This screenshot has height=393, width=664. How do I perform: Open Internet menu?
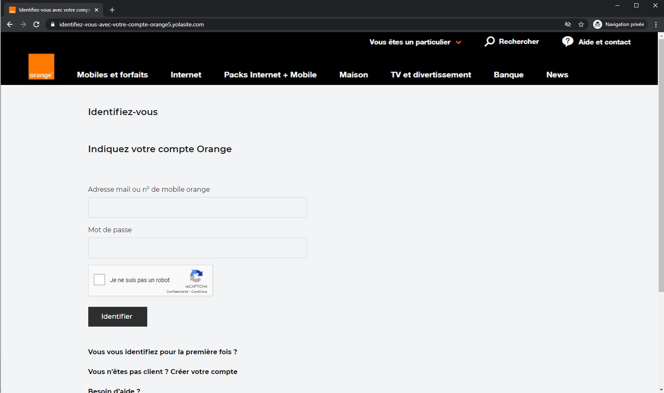(186, 75)
